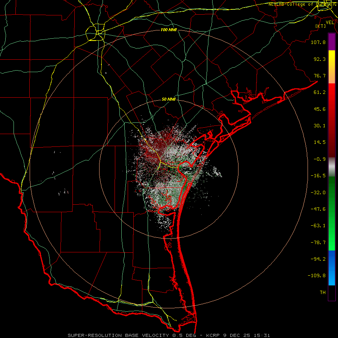Click the 30.1 legend value
The height and width of the screenshot is (338, 338).
coord(320,126)
